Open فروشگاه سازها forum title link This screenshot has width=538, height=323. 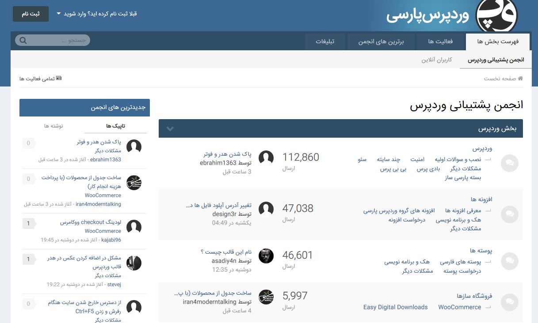coord(474,296)
